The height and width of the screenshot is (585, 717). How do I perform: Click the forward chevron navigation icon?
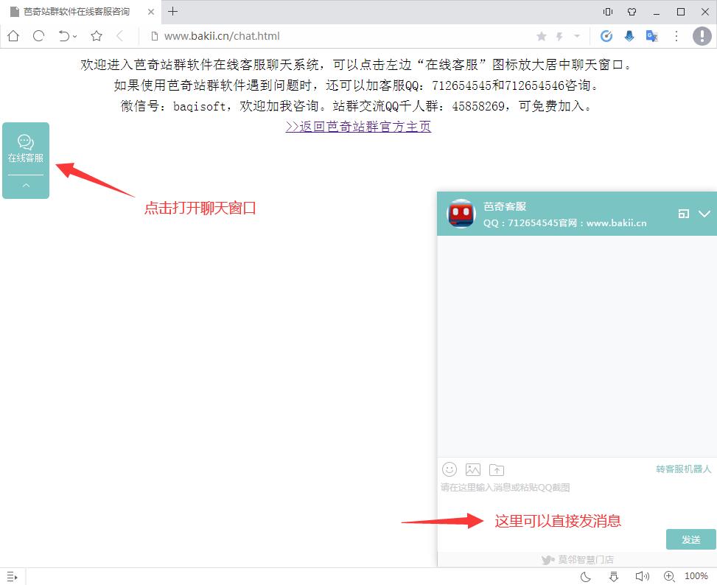click(120, 36)
